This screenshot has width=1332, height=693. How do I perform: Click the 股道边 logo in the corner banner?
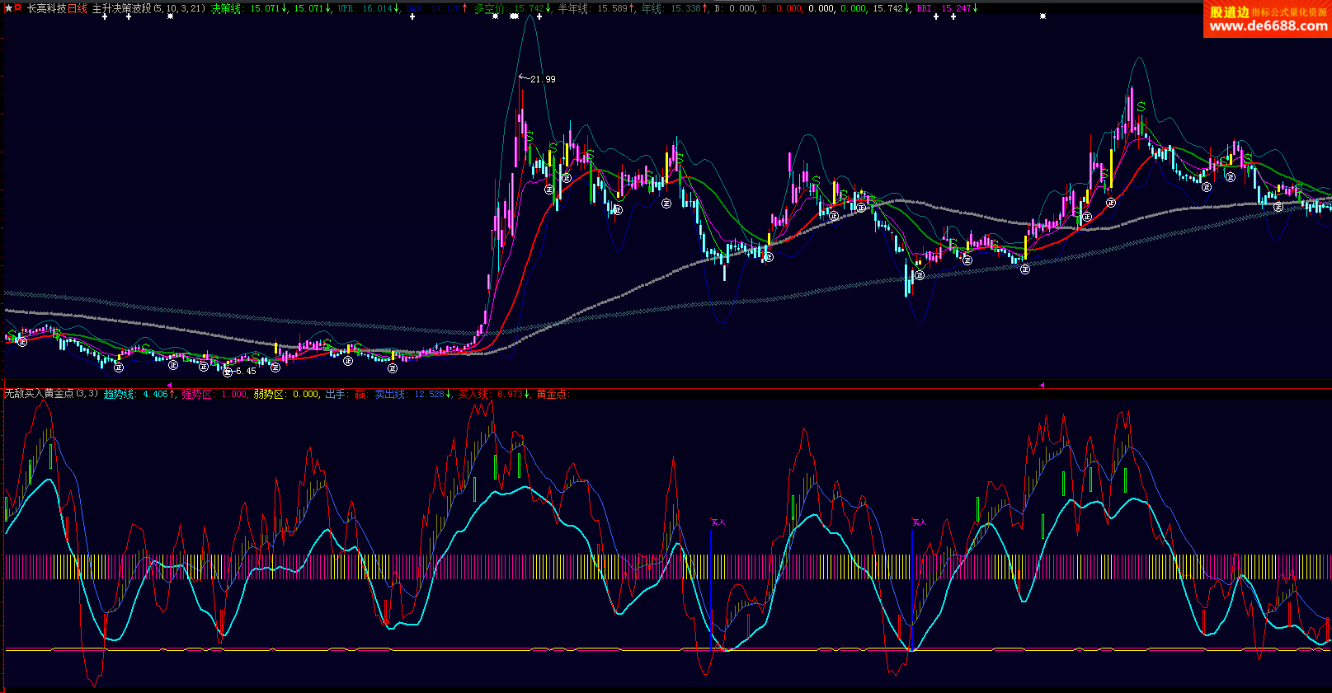tap(1229, 12)
